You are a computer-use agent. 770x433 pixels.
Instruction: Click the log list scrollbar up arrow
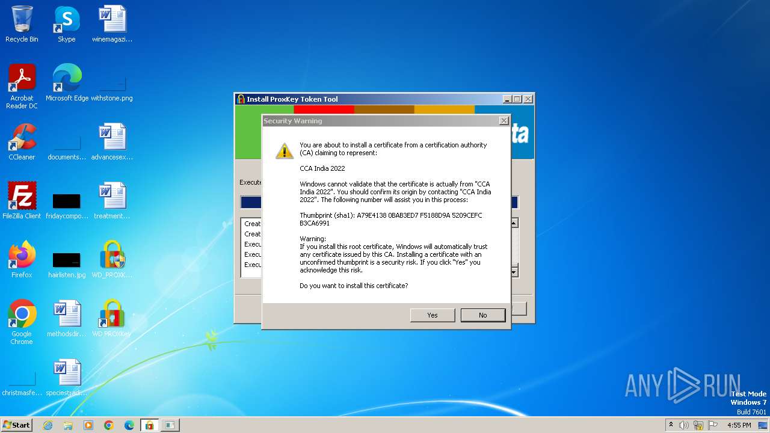(514, 223)
